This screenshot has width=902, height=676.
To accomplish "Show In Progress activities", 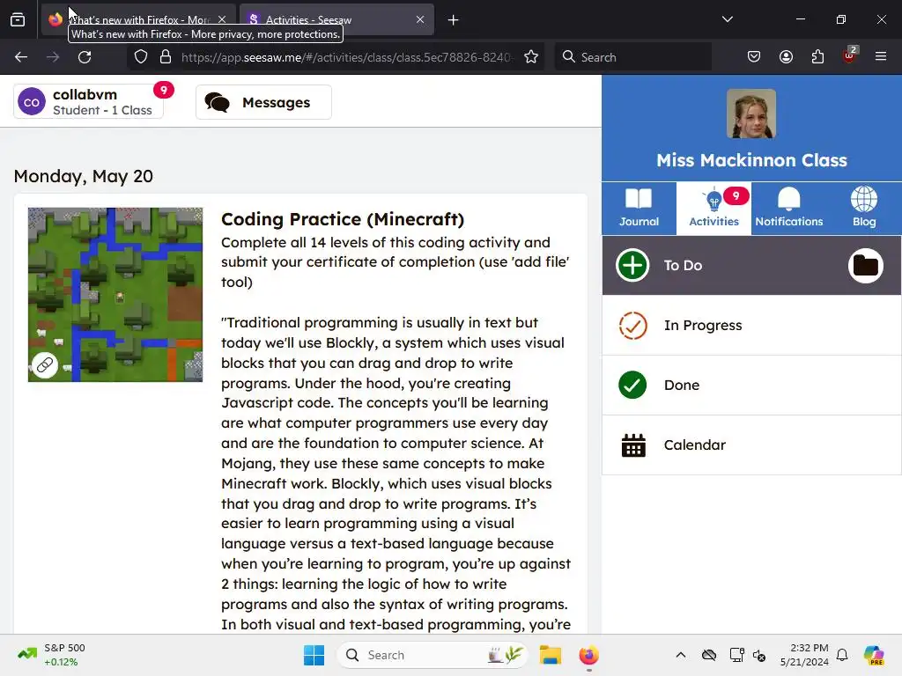I will (751, 326).
